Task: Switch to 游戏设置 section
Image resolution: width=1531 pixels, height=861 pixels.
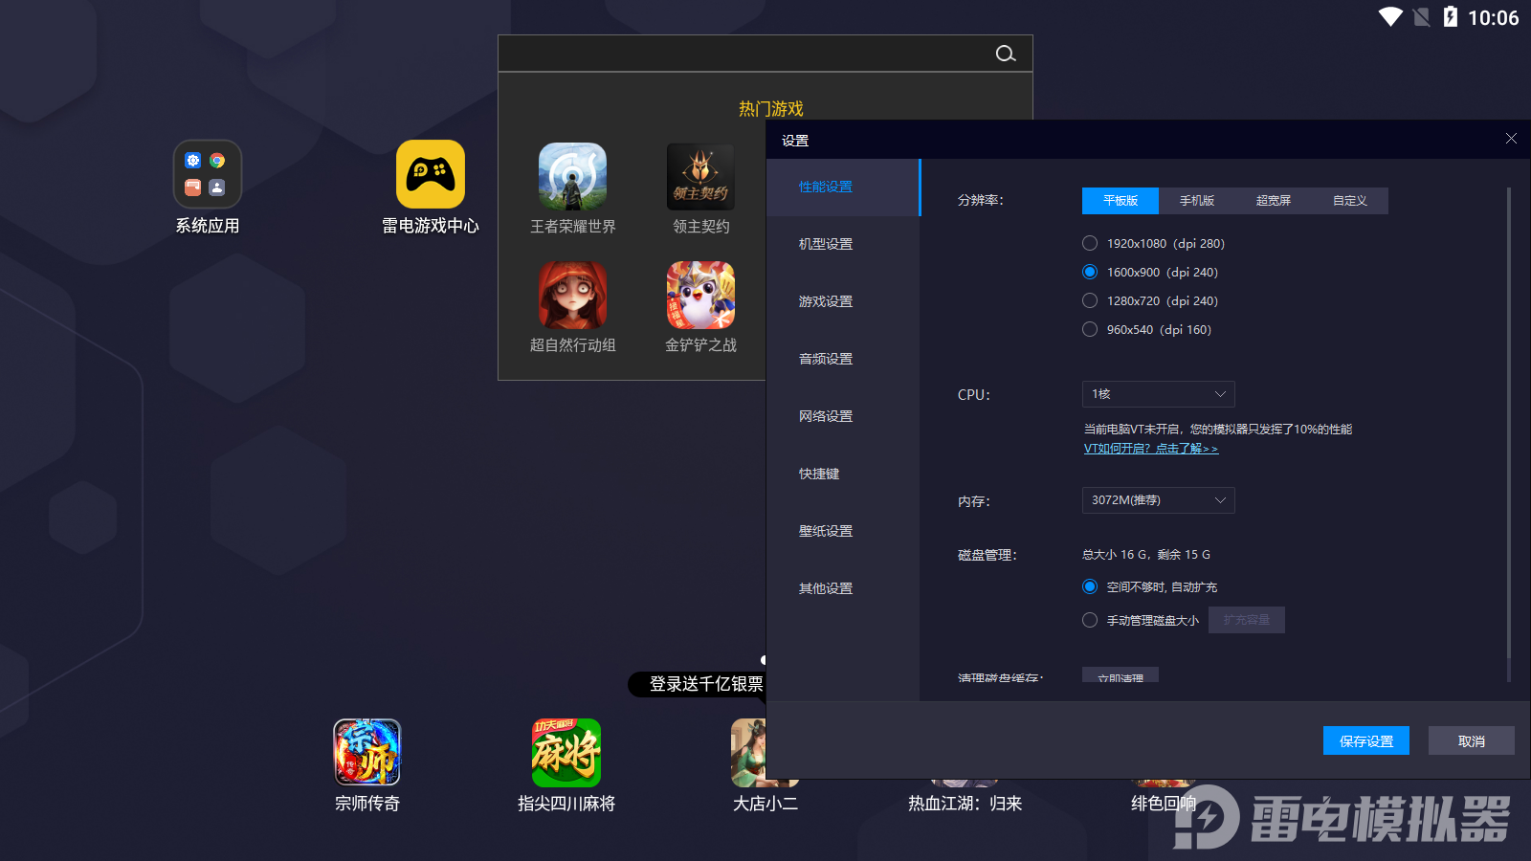Action: pos(843,302)
